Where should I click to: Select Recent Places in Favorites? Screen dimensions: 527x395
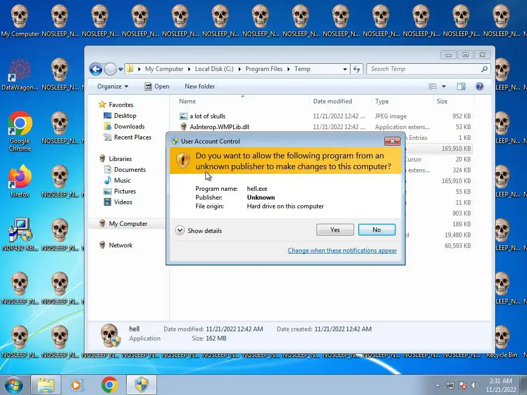pos(128,137)
